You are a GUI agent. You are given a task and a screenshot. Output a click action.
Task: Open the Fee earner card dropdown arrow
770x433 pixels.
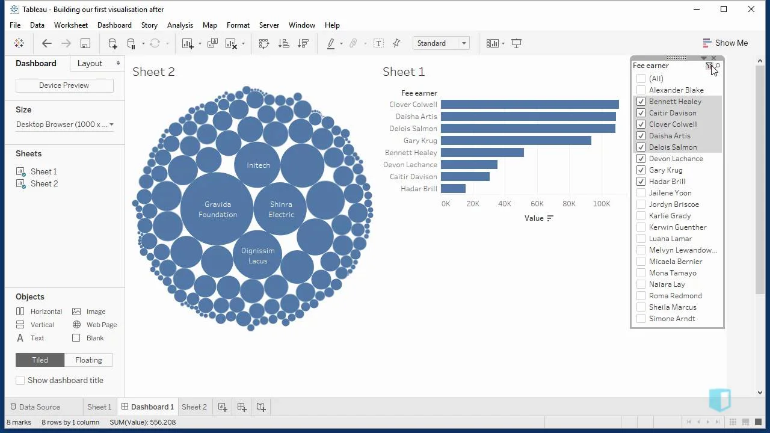pos(704,58)
